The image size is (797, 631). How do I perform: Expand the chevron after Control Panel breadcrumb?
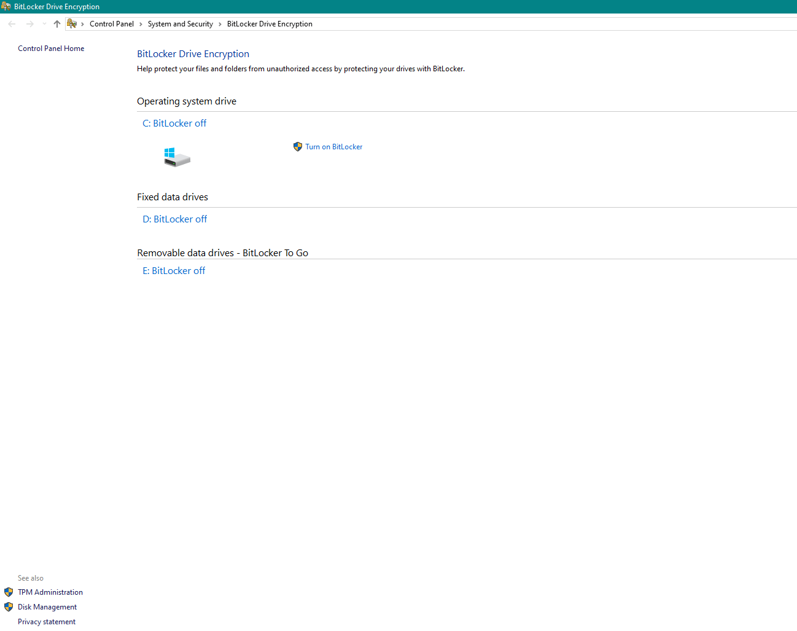141,24
